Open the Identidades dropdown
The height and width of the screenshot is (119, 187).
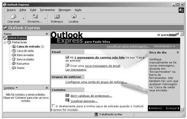point(164,46)
